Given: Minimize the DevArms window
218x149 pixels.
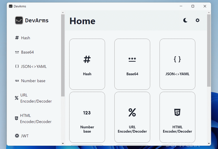Looking at the screenshot, I should [x=181, y=6].
